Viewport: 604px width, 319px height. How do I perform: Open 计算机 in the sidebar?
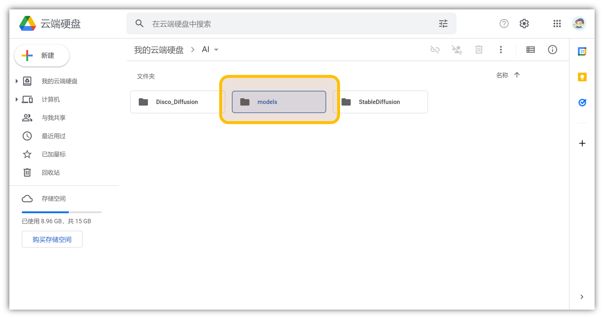(51, 100)
